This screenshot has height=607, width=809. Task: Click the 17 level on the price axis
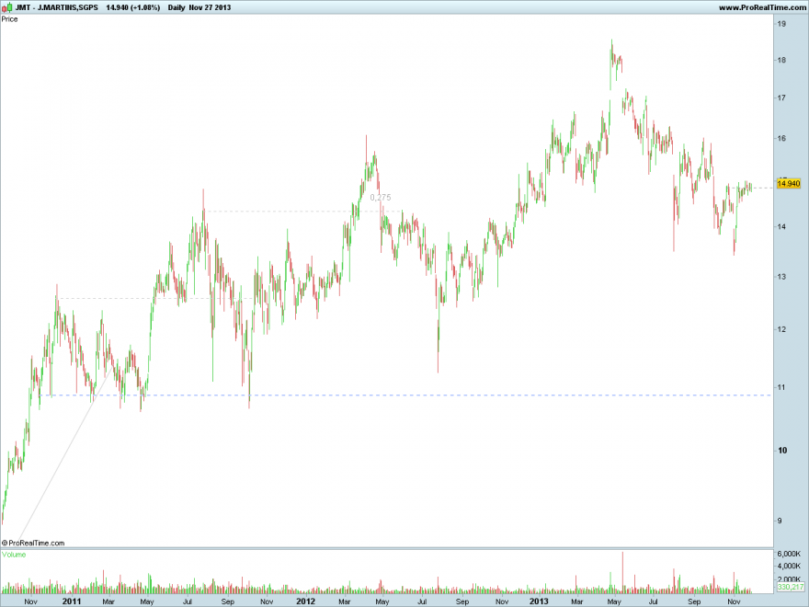(782, 97)
